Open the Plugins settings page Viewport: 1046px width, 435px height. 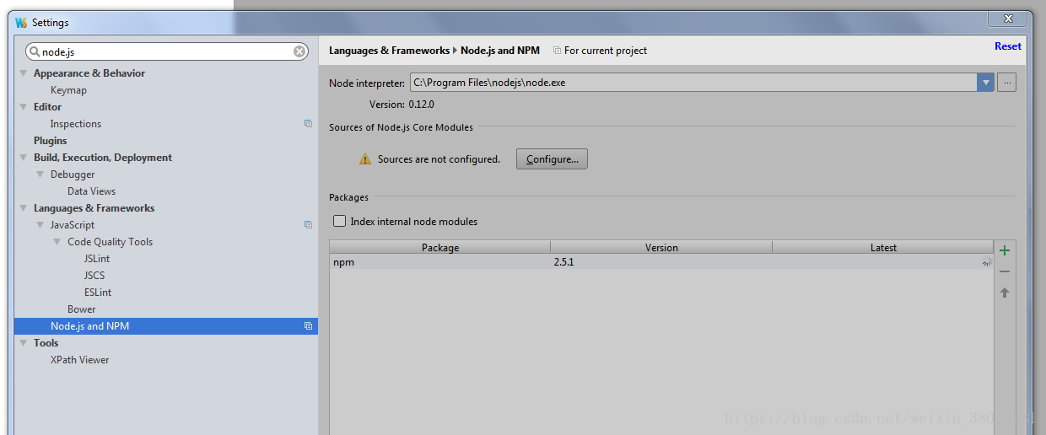tap(50, 141)
